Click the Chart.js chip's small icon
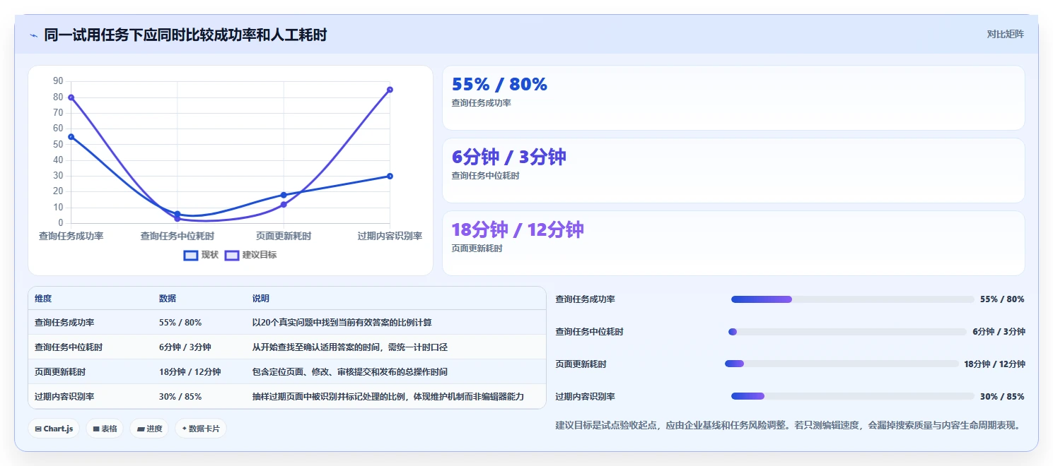The image size is (1053, 466). click(x=37, y=429)
